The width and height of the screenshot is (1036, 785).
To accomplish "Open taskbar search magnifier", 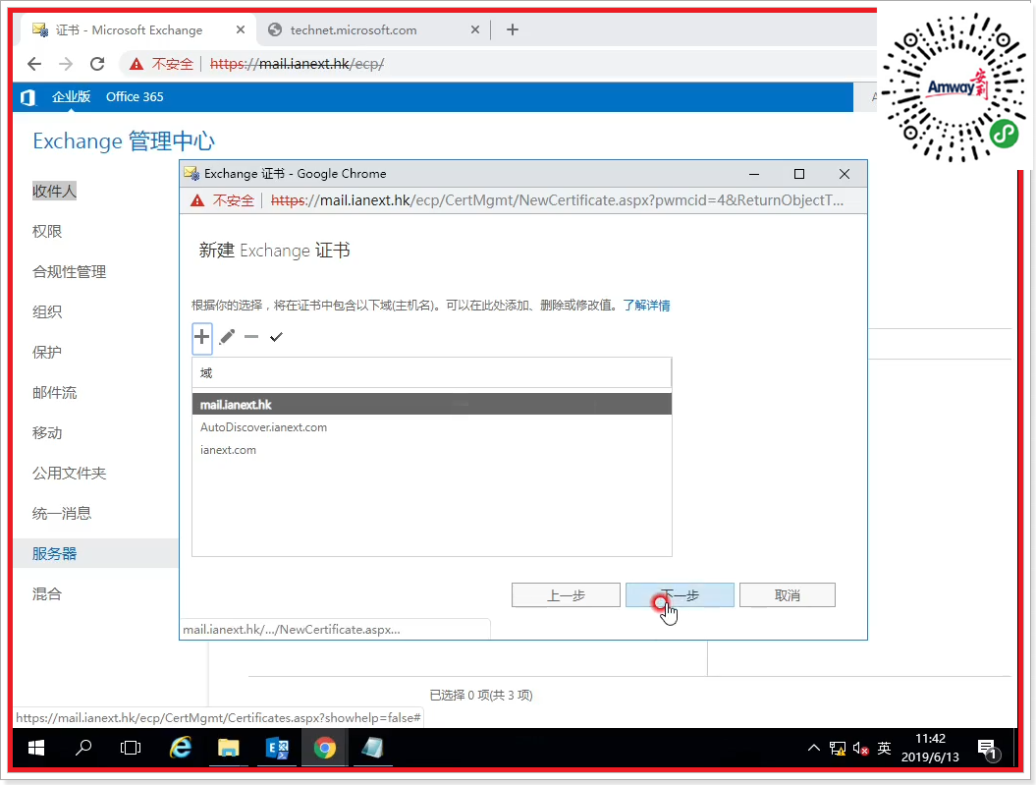I will [83, 748].
